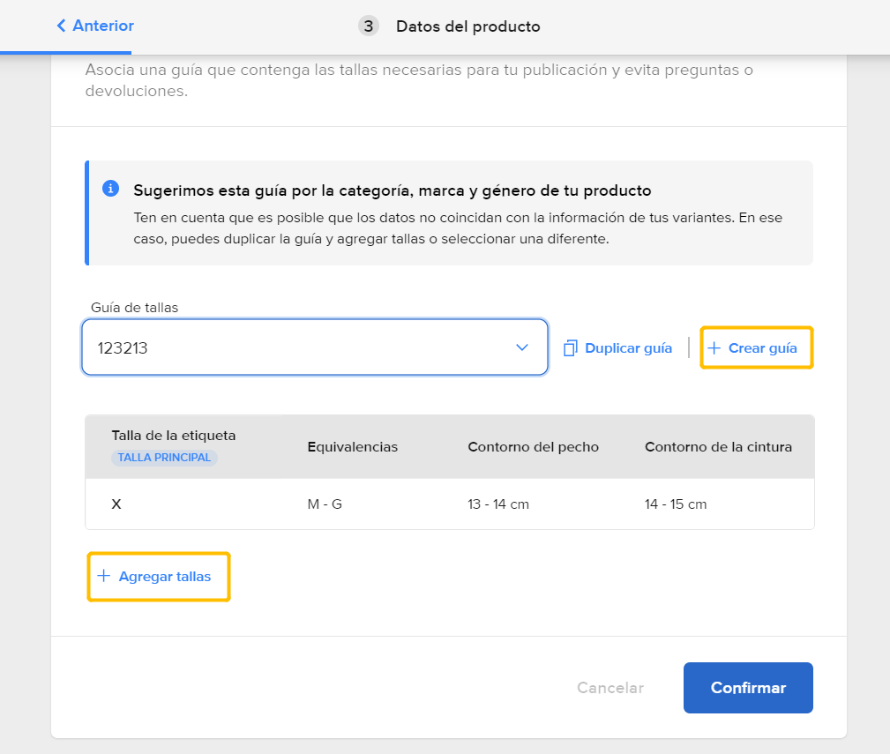
Task: Click the Contorno del pecho column header
Action: click(533, 446)
